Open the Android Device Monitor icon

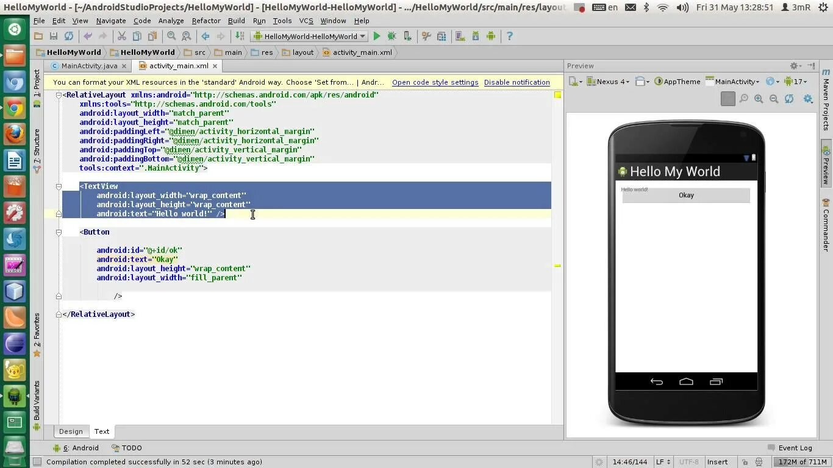point(491,36)
